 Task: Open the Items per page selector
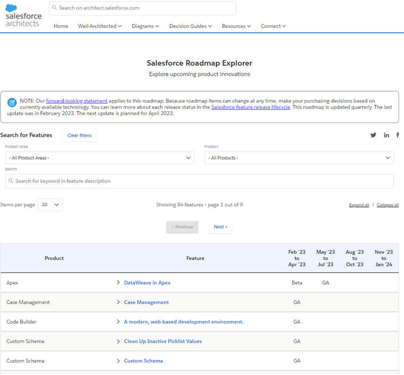[50, 204]
